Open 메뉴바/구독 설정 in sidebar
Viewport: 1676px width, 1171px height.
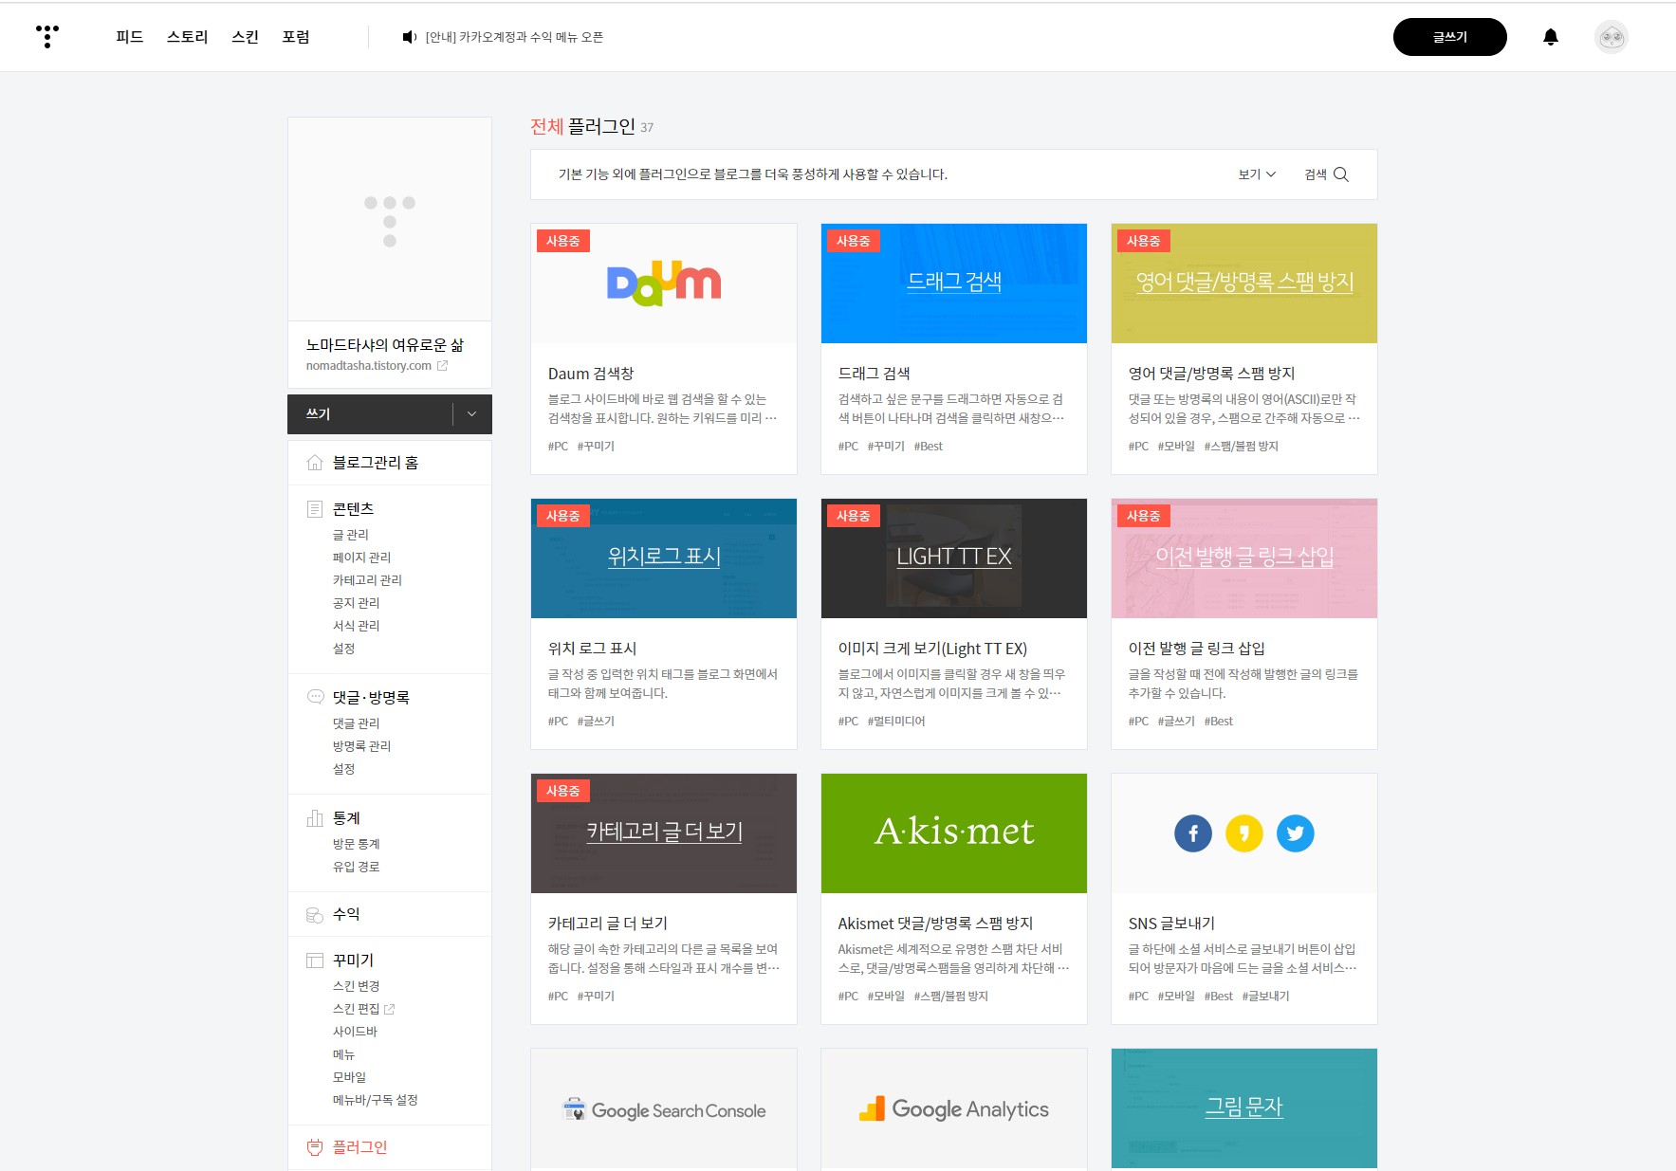375,1100
